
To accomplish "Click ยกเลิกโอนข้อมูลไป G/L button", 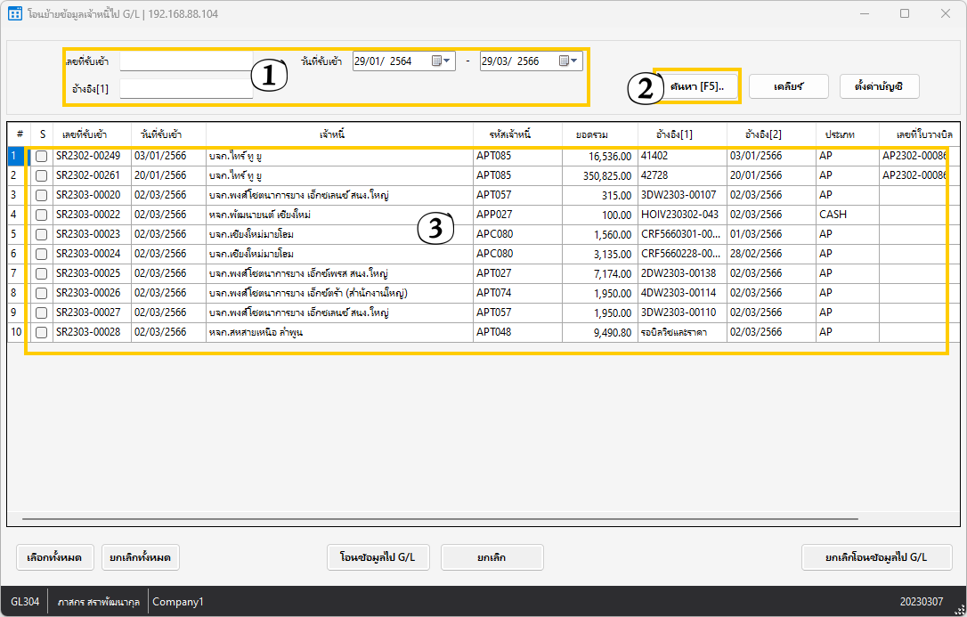I will tap(876, 557).
